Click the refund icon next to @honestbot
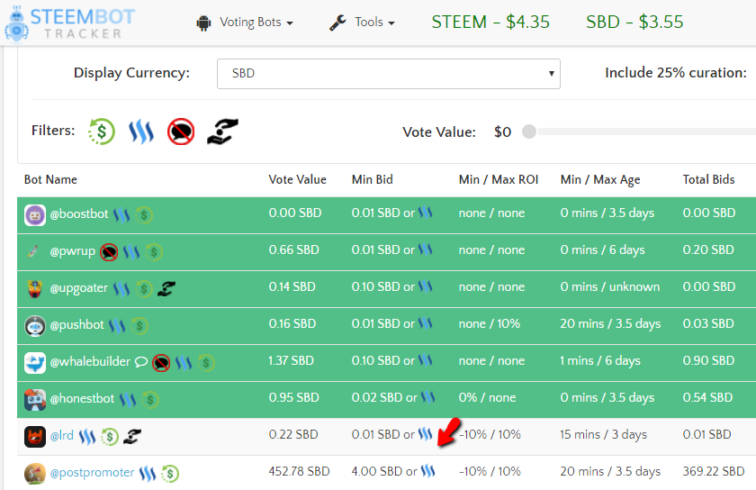This screenshot has width=756, height=490. 150,400
